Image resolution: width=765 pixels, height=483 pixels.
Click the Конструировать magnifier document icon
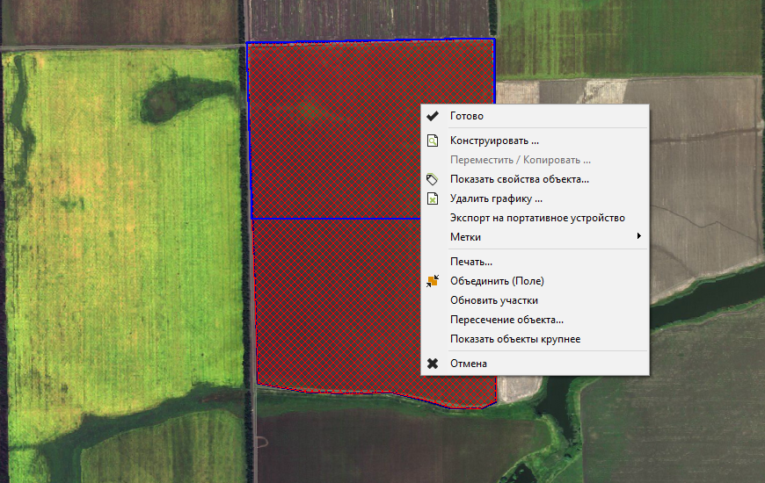click(433, 141)
